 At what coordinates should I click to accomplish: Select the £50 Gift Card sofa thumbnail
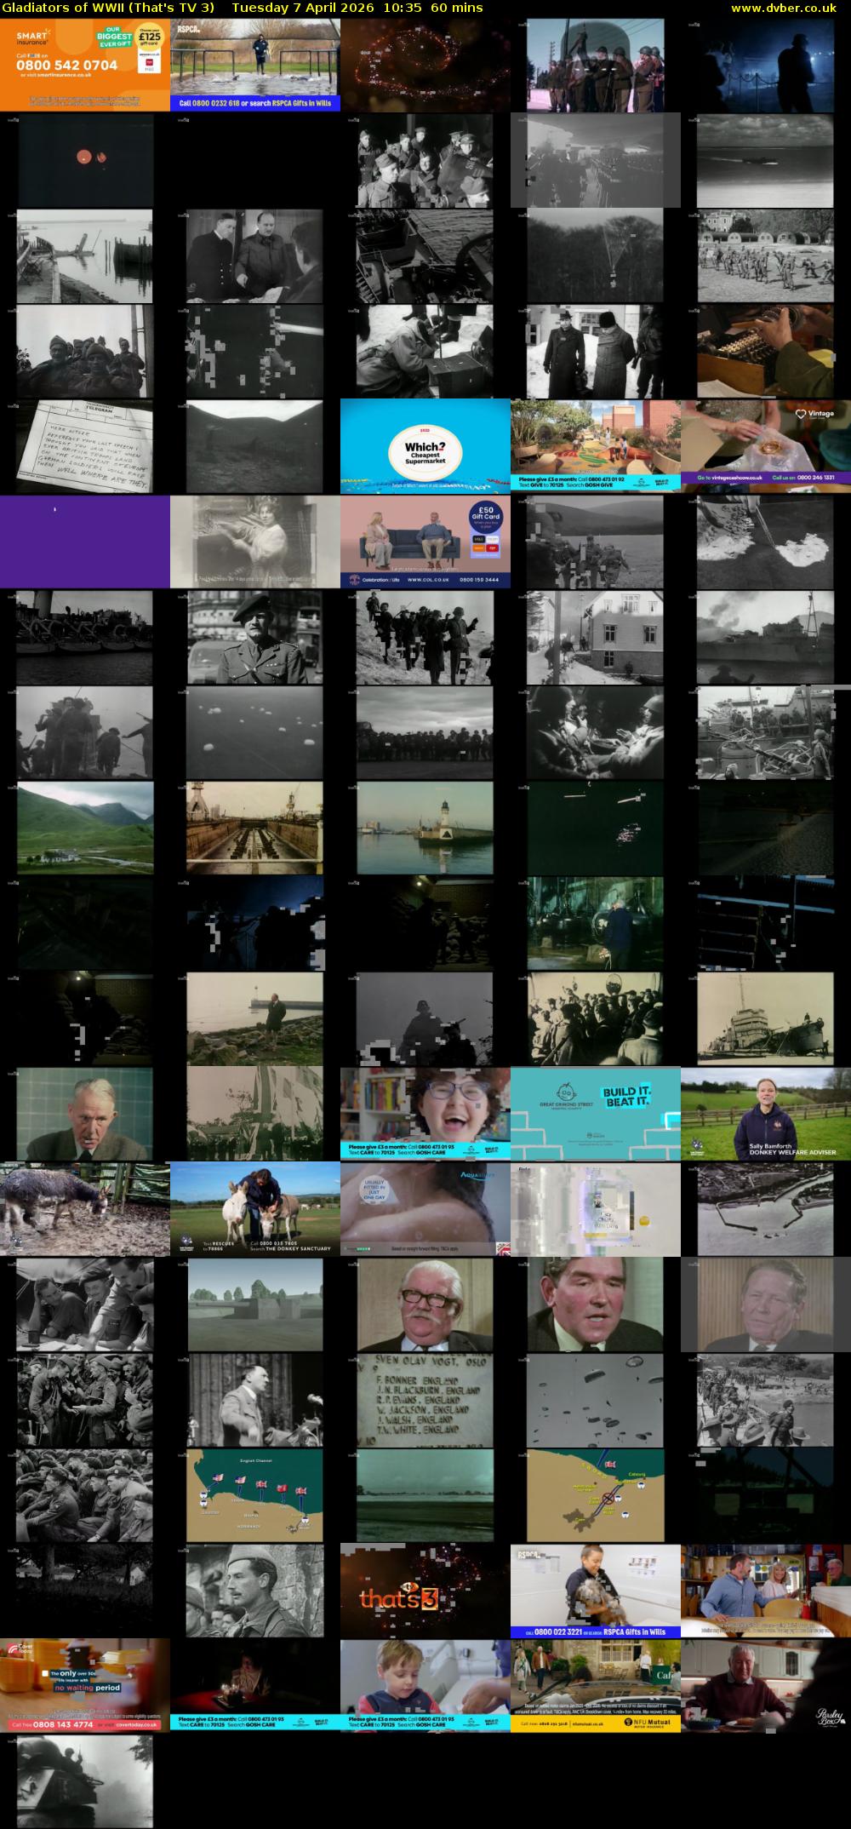tap(425, 541)
